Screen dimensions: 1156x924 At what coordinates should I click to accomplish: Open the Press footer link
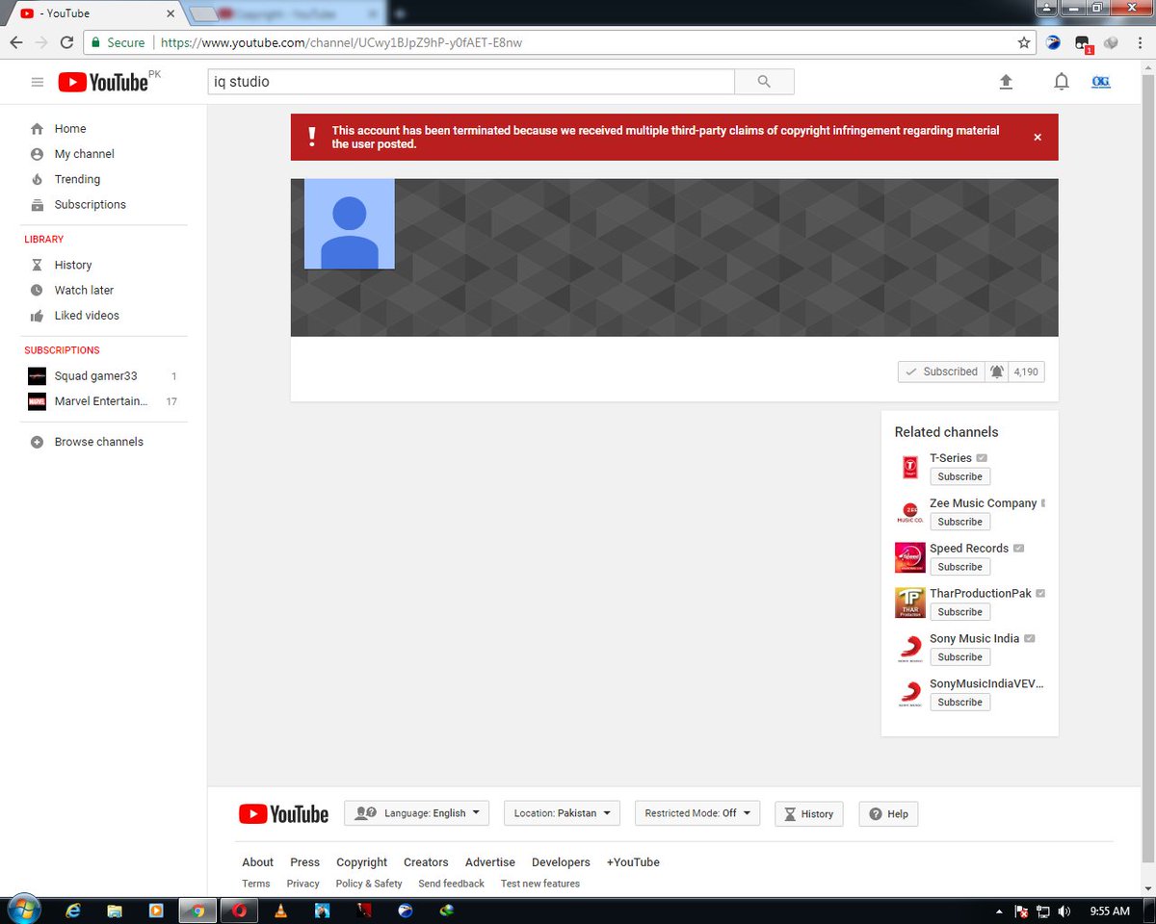(305, 862)
